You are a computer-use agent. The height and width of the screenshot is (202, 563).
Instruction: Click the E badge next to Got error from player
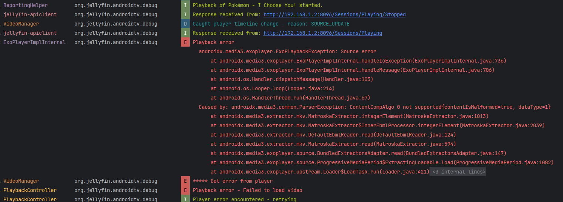185,181
